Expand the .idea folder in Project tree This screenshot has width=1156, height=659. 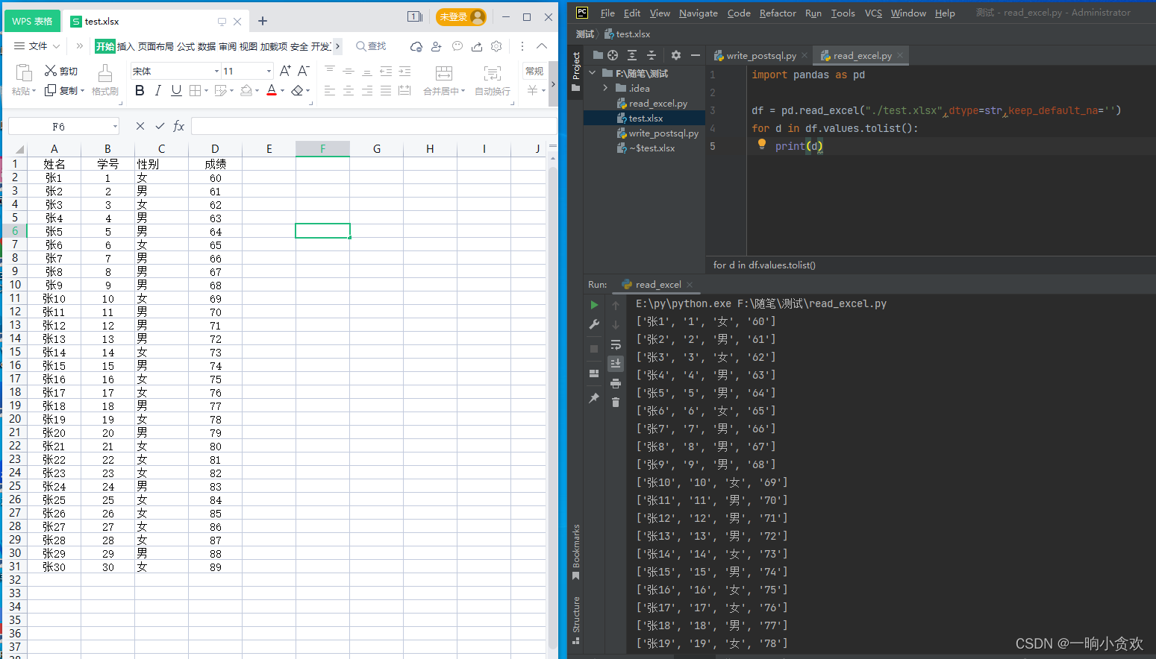coord(605,88)
